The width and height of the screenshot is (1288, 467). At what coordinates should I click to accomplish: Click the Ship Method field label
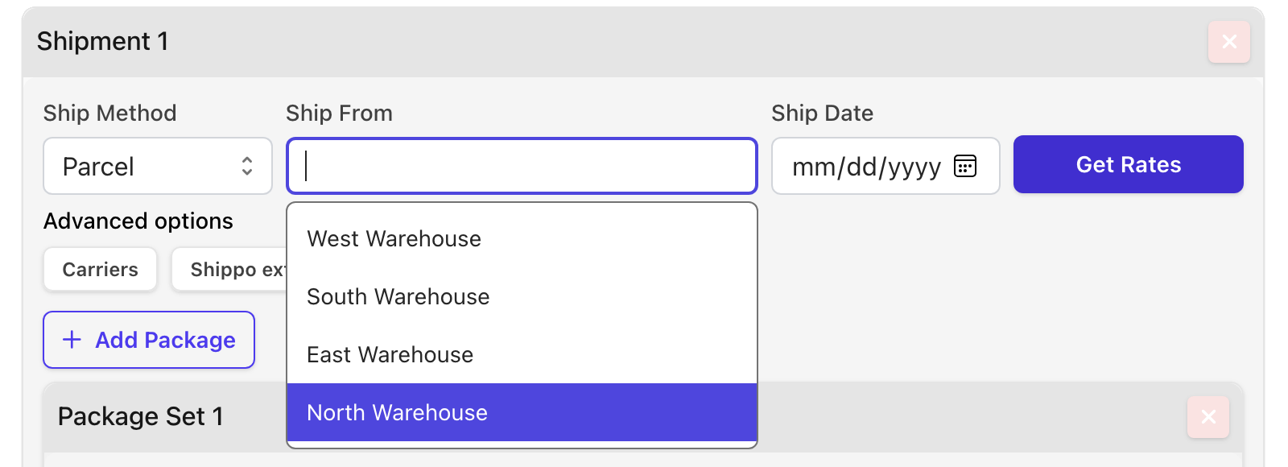pyautogui.click(x=109, y=114)
